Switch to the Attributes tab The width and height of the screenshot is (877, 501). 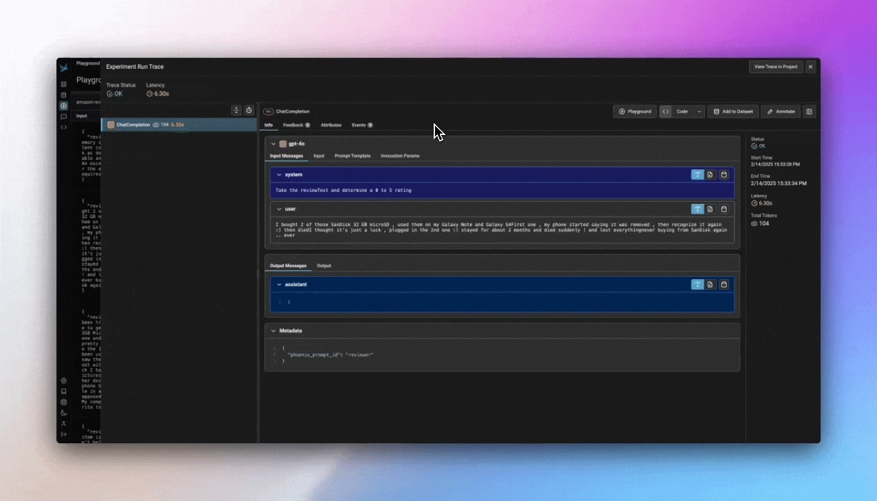click(x=331, y=125)
